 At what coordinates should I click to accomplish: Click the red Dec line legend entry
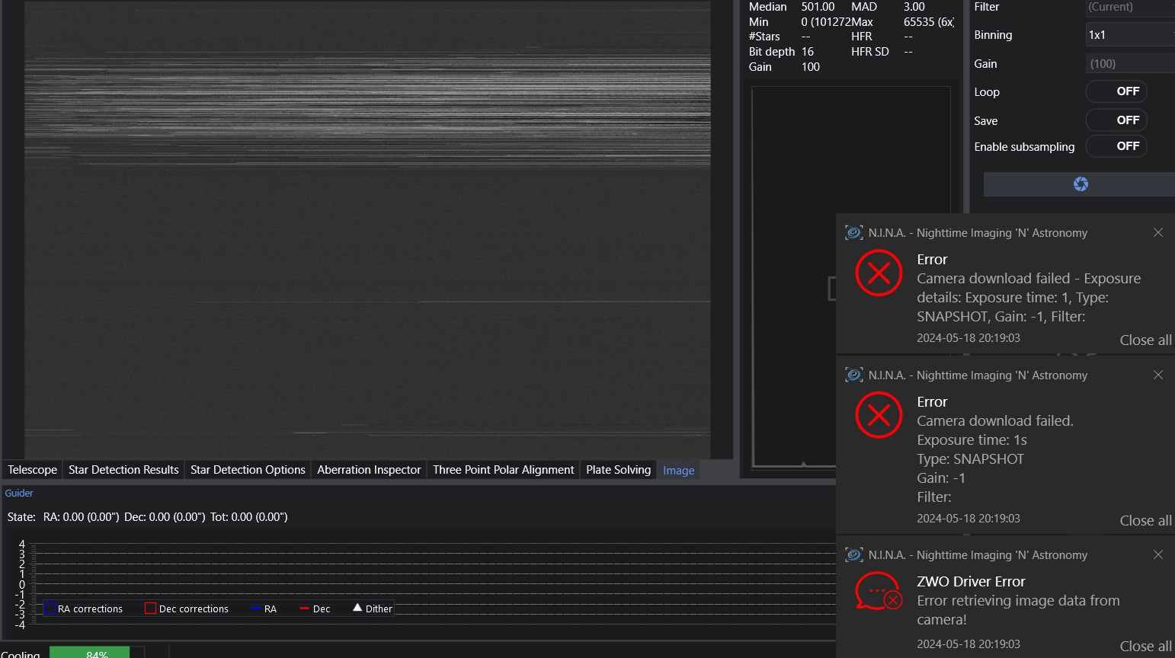tap(315, 609)
